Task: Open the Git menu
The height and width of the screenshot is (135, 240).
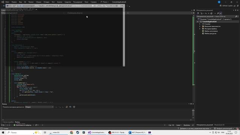Action: point(25,2)
